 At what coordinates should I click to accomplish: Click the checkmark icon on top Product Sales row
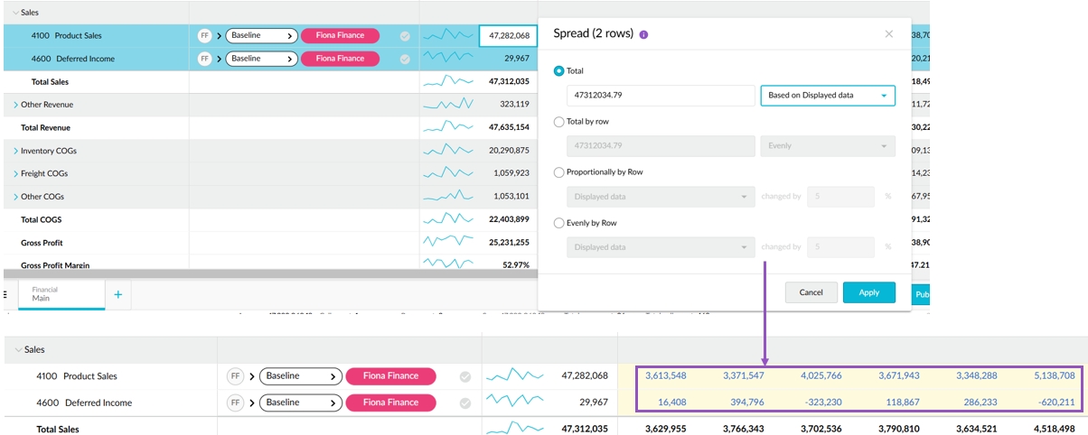click(x=405, y=36)
